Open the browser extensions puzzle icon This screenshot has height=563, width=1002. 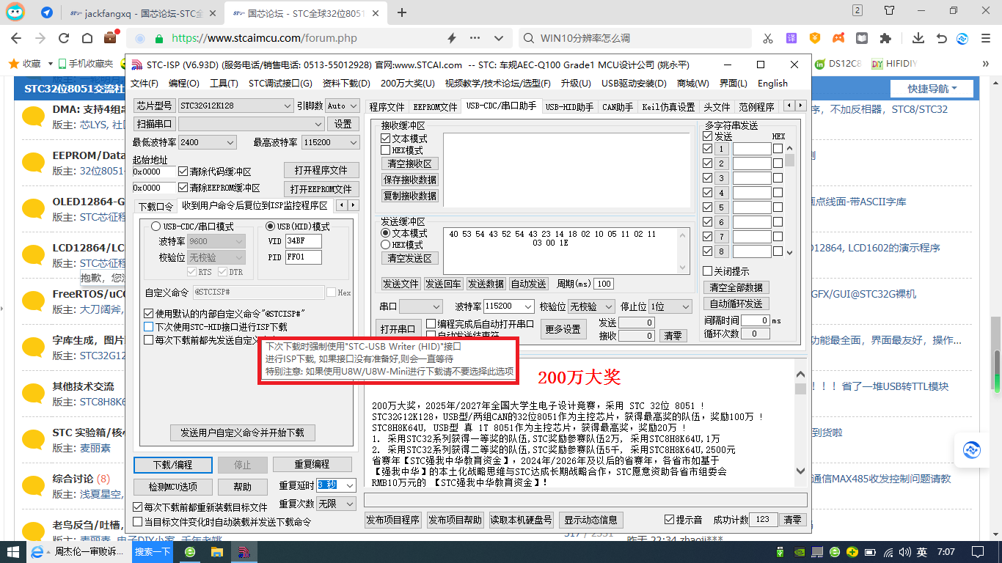(885, 38)
